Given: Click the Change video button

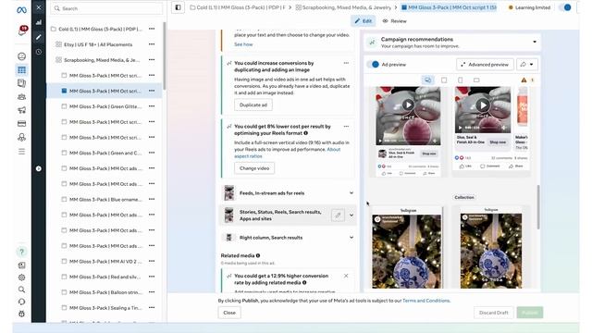Looking at the screenshot, I should click(254, 168).
